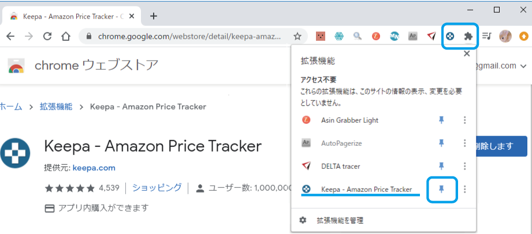The height and width of the screenshot is (234, 532).
Task: Unpin the Asin Grabber Light extension
Action: click(x=442, y=120)
